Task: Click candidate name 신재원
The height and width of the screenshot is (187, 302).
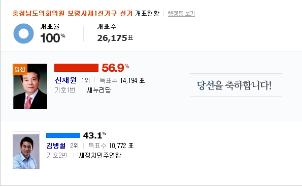Action: [x=65, y=80]
